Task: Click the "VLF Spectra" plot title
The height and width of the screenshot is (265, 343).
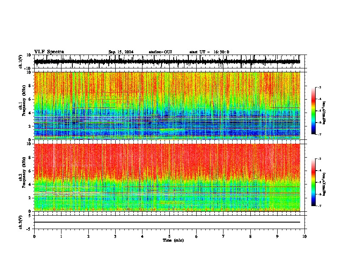Action: click(49, 52)
